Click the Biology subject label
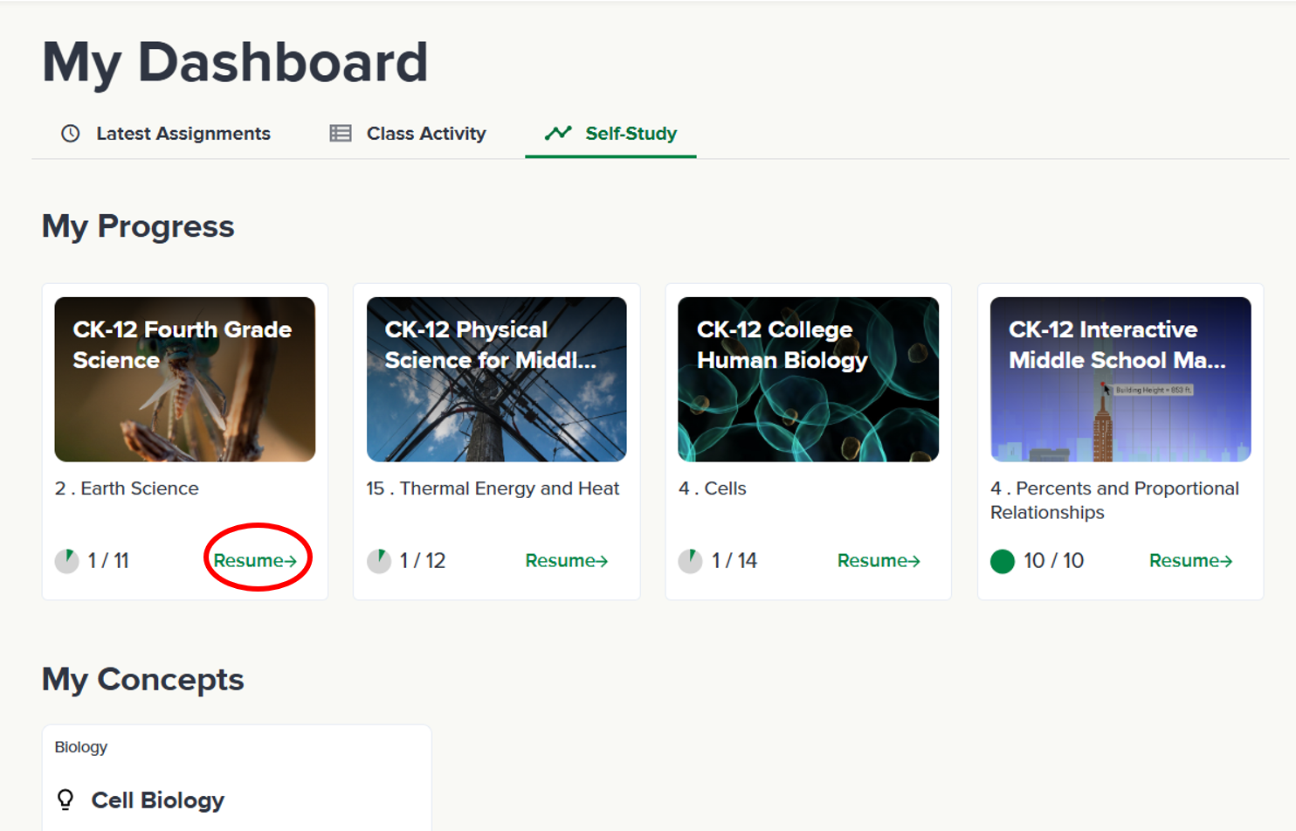The image size is (1296, 831). (81, 747)
